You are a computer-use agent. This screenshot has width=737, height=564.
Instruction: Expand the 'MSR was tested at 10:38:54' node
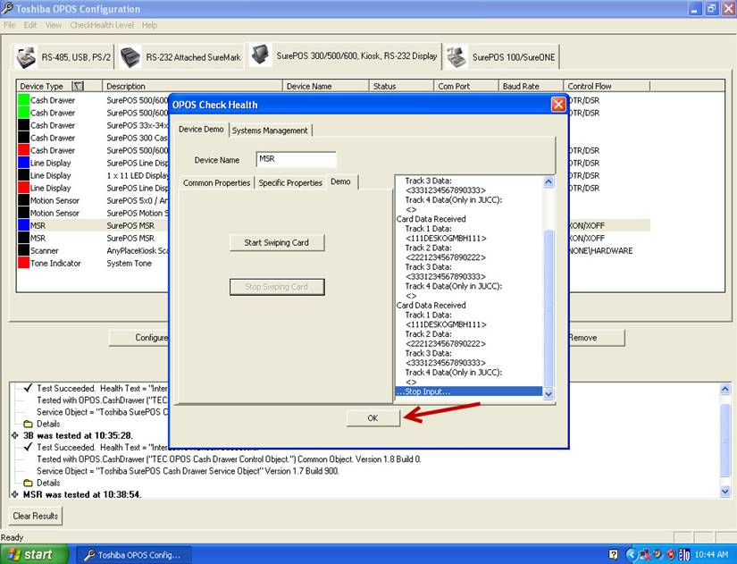15,494
